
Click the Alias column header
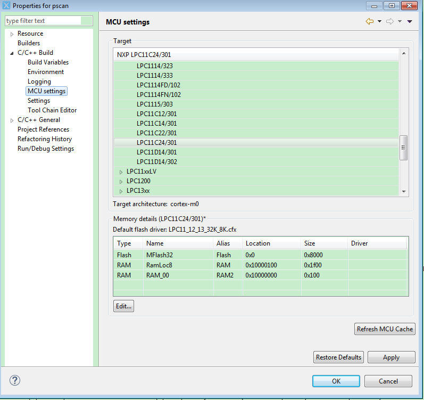[228, 243]
